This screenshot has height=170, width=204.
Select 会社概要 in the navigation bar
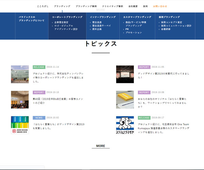tap(133, 6)
